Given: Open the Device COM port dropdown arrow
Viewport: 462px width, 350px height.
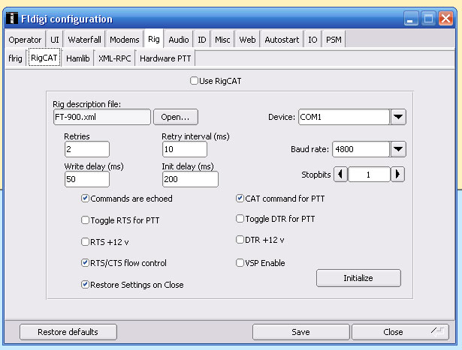Looking at the screenshot, I should coord(398,117).
